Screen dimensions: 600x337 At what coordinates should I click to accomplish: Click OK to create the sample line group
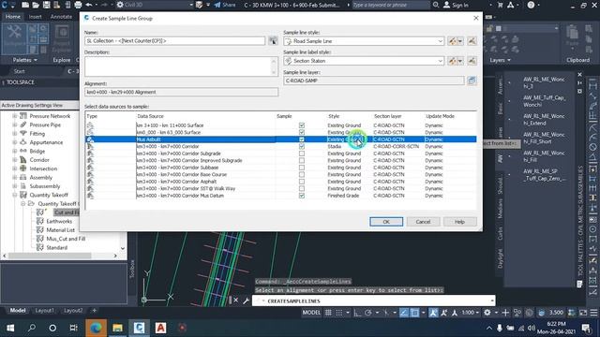tap(386, 222)
